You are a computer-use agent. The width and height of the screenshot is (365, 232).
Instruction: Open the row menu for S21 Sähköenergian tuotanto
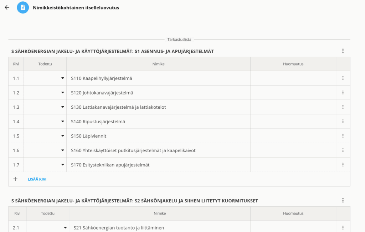(343, 227)
